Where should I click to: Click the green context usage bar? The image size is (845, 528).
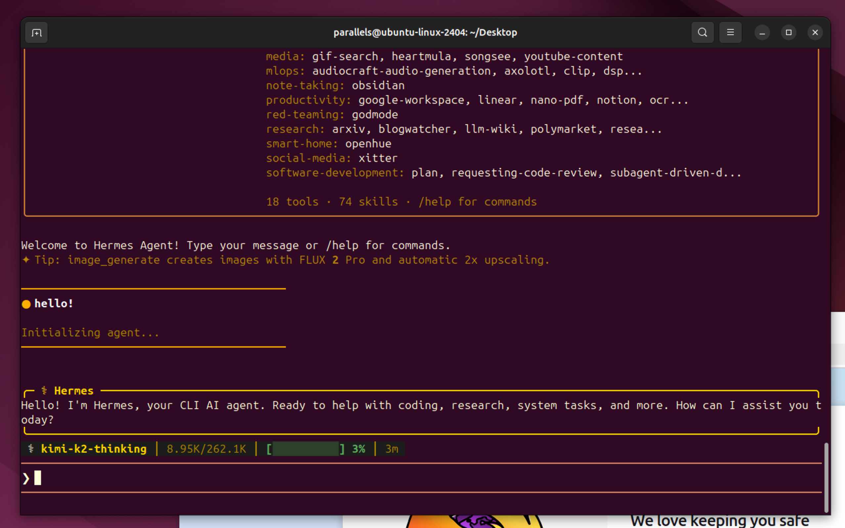click(305, 449)
